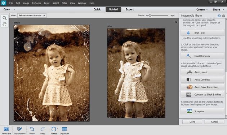The image size is (227, 135).
Task: Open the Enhance menu
Action: click(37, 3)
